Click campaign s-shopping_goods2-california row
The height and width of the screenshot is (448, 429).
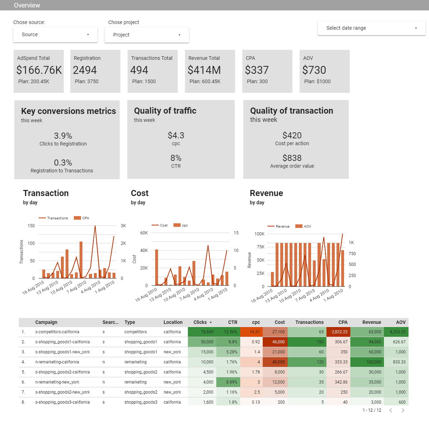(x=214, y=372)
